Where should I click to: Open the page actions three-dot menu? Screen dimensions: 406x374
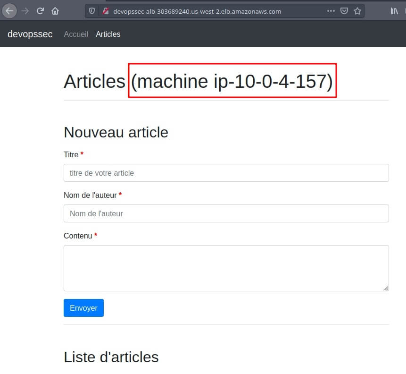coord(331,11)
